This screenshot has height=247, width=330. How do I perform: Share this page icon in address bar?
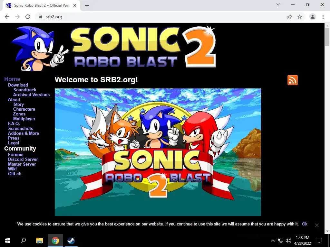click(289, 17)
